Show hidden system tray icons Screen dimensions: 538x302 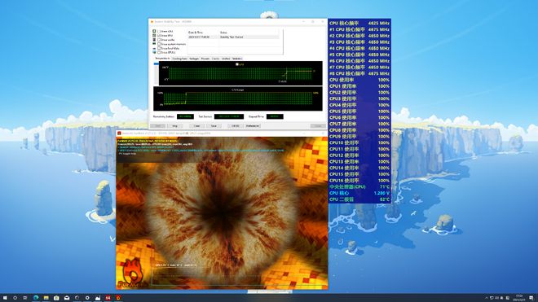click(x=486, y=298)
